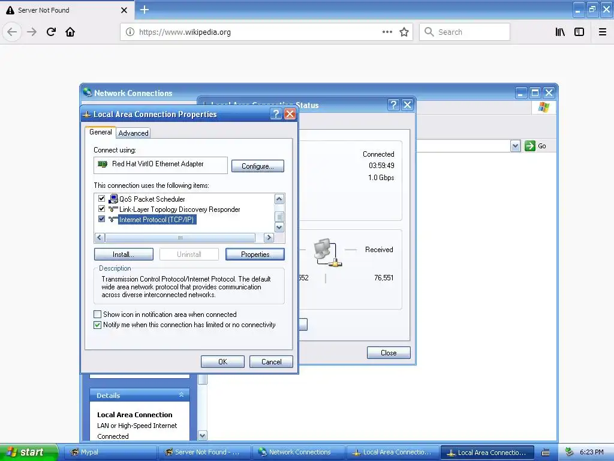The width and height of the screenshot is (614, 461).
Task: Click the Received label in Status dialog
Action: [379, 249]
